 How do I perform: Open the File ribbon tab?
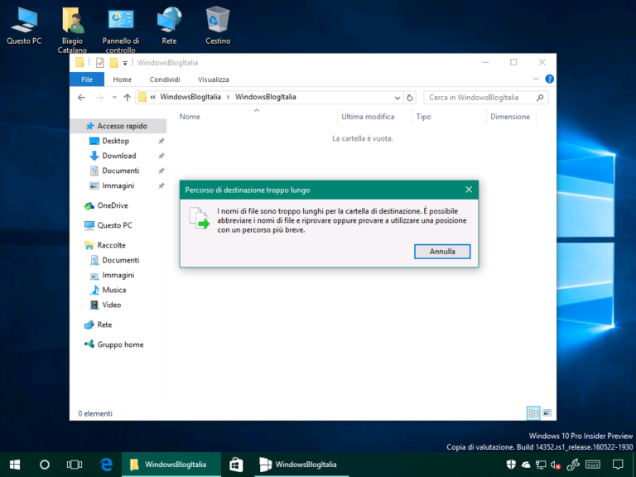point(87,79)
